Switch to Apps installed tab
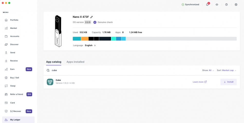Viewport: 244px width, 123px height. 76,62
